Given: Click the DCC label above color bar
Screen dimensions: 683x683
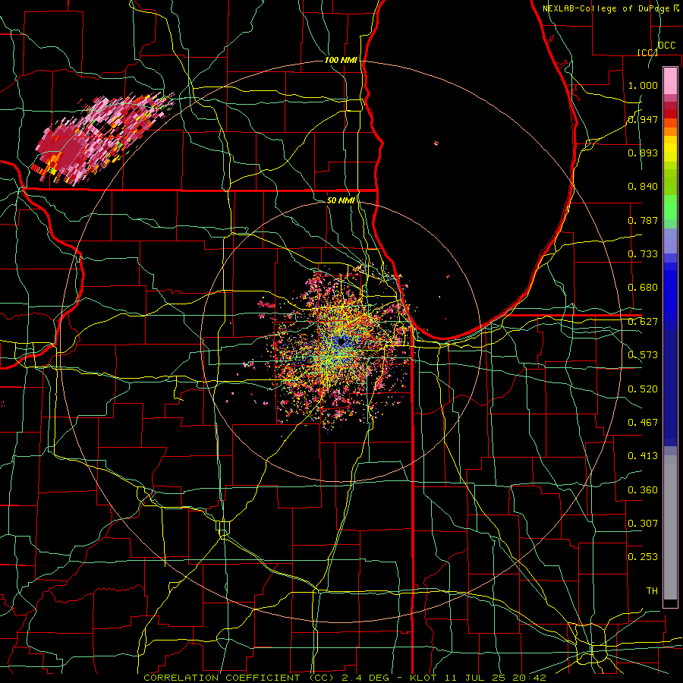Looking at the screenshot, I should (667, 45).
